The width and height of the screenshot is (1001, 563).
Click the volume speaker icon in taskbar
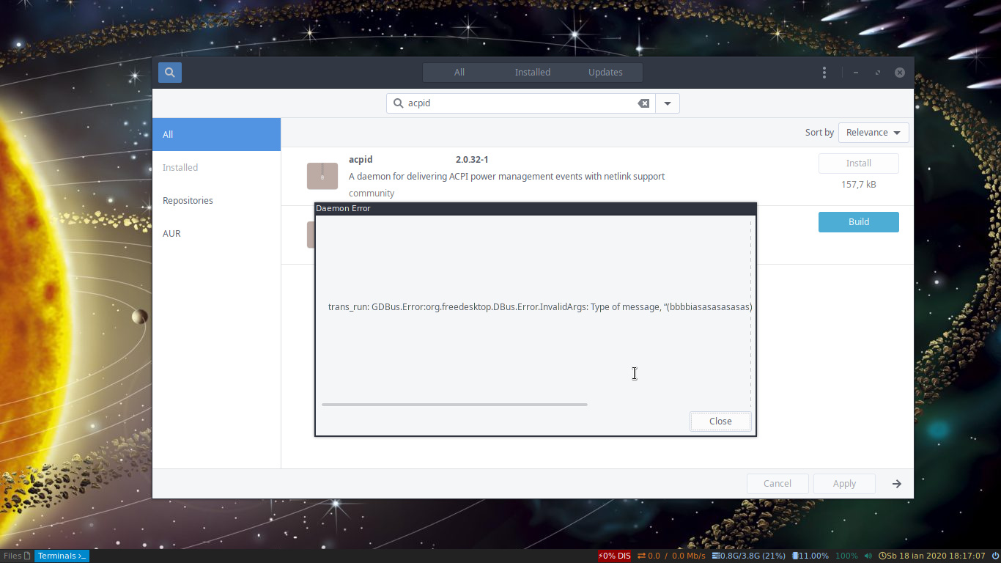coord(868,556)
